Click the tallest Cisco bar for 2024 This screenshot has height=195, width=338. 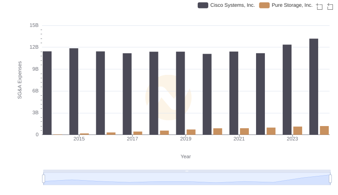(x=313, y=87)
